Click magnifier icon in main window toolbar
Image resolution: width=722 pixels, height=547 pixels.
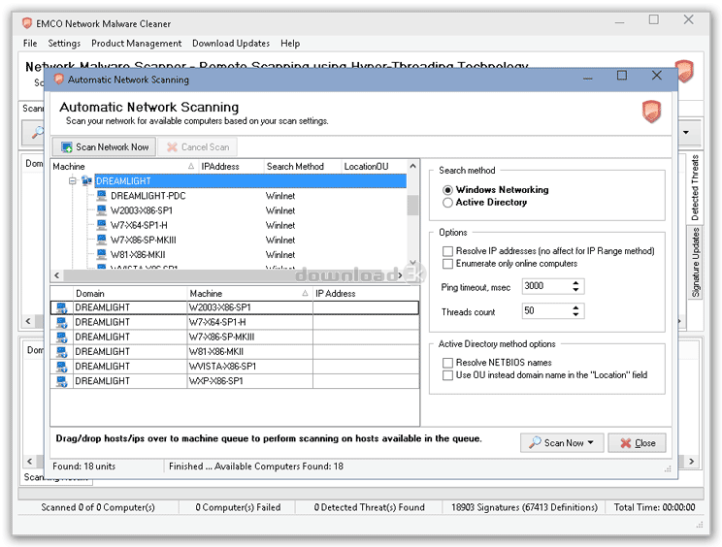[x=37, y=133]
